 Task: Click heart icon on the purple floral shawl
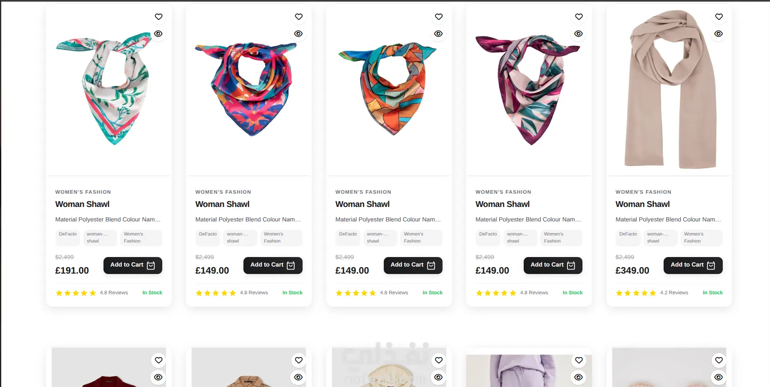tap(579, 17)
